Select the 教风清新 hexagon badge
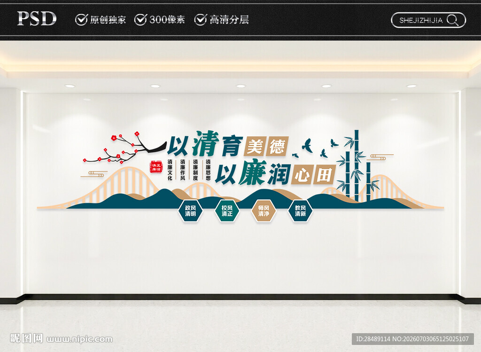Image resolution: width=481 pixels, height=352 pixels. [300, 211]
